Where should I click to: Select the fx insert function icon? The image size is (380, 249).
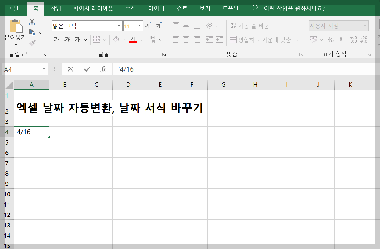click(x=103, y=69)
